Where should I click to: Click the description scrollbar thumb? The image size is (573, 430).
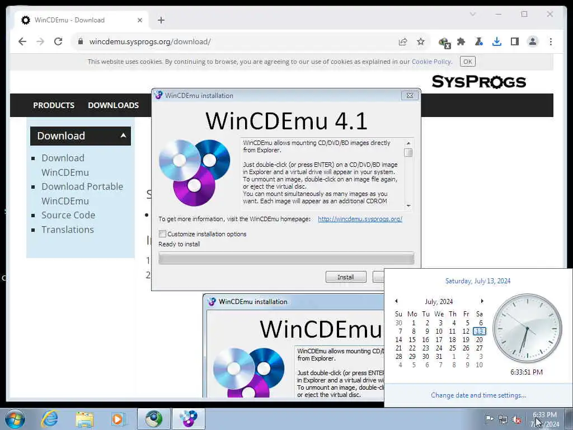408,152
